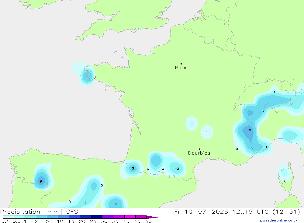This screenshot has width=304, height=223.
Task: Click the 'Precipitation [mm] GFS' title text
Action: [39, 211]
